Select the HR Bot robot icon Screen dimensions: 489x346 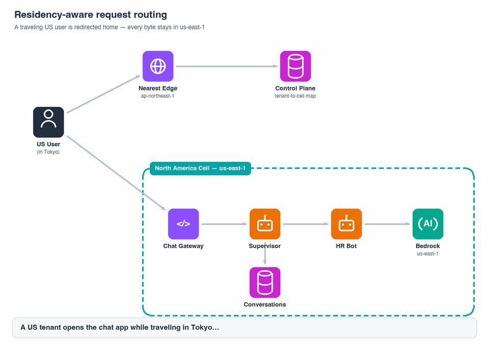(x=346, y=224)
